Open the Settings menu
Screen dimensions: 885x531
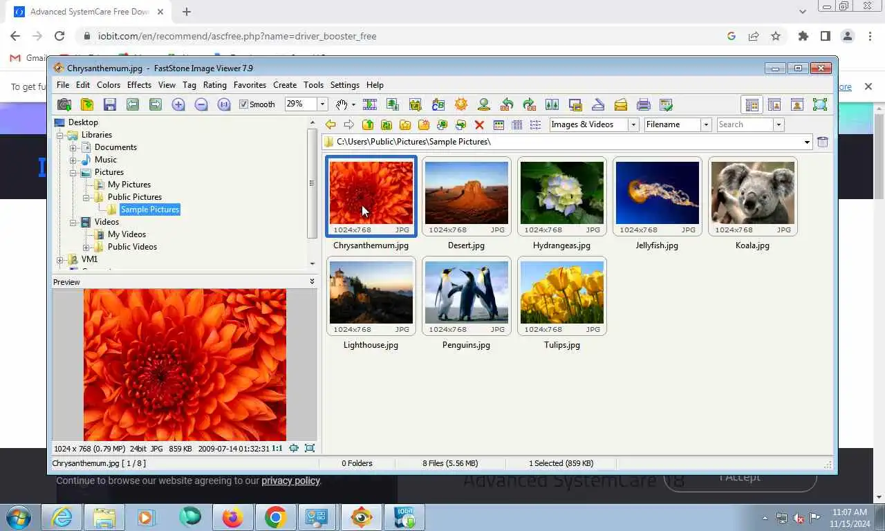pos(345,85)
